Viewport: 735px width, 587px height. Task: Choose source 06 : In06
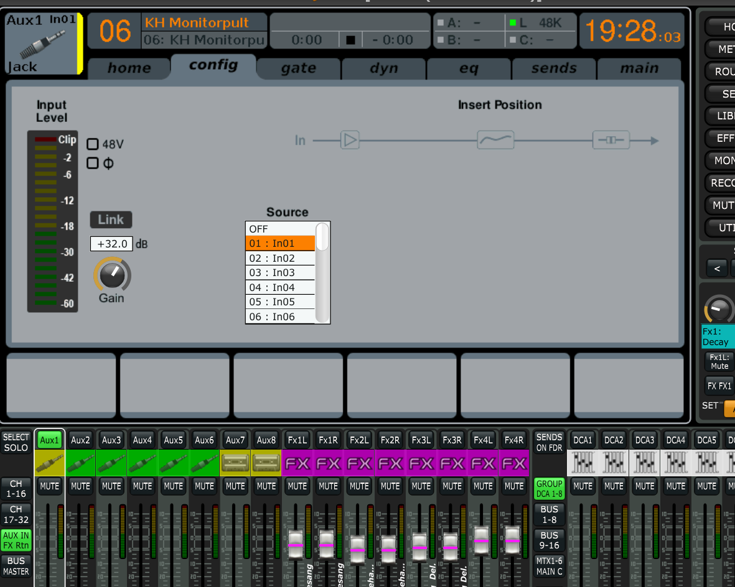tap(280, 317)
